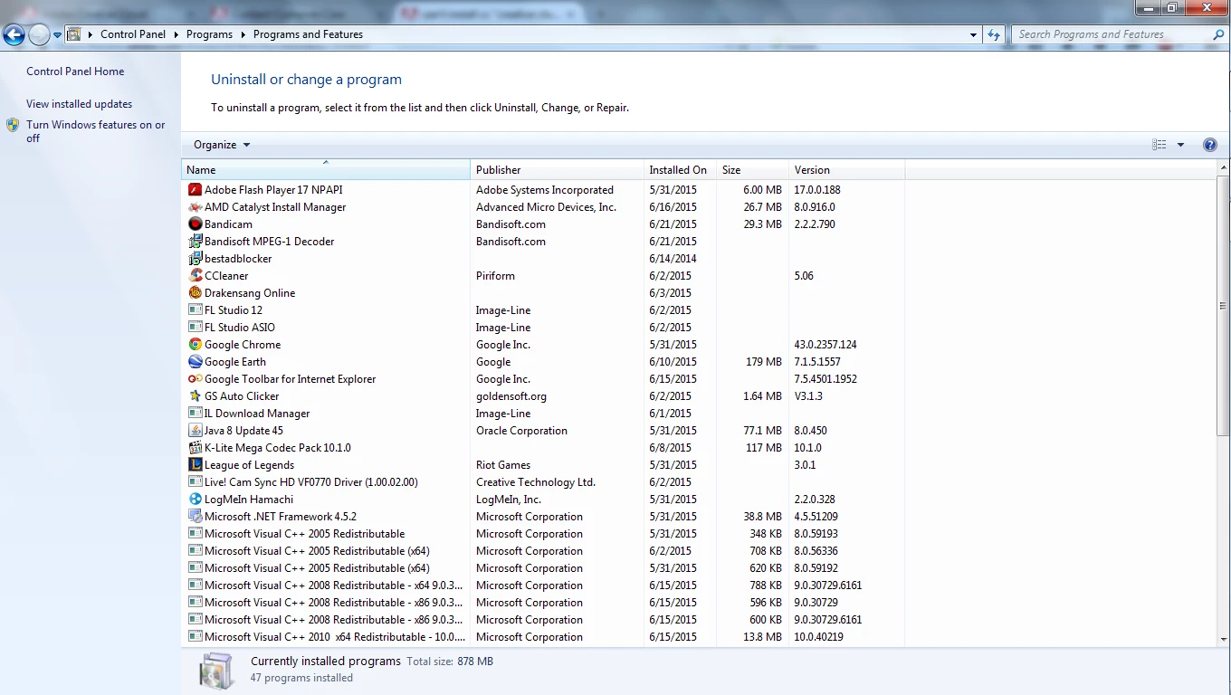Click the Google Toolbar for Internet Explorer icon
The width and height of the screenshot is (1231, 695).
(195, 379)
